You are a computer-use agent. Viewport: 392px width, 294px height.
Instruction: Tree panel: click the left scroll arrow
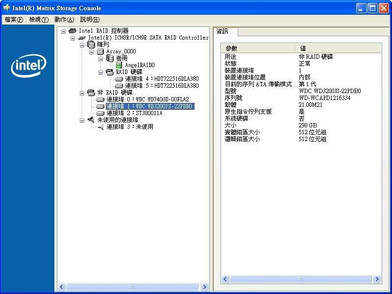point(62,287)
